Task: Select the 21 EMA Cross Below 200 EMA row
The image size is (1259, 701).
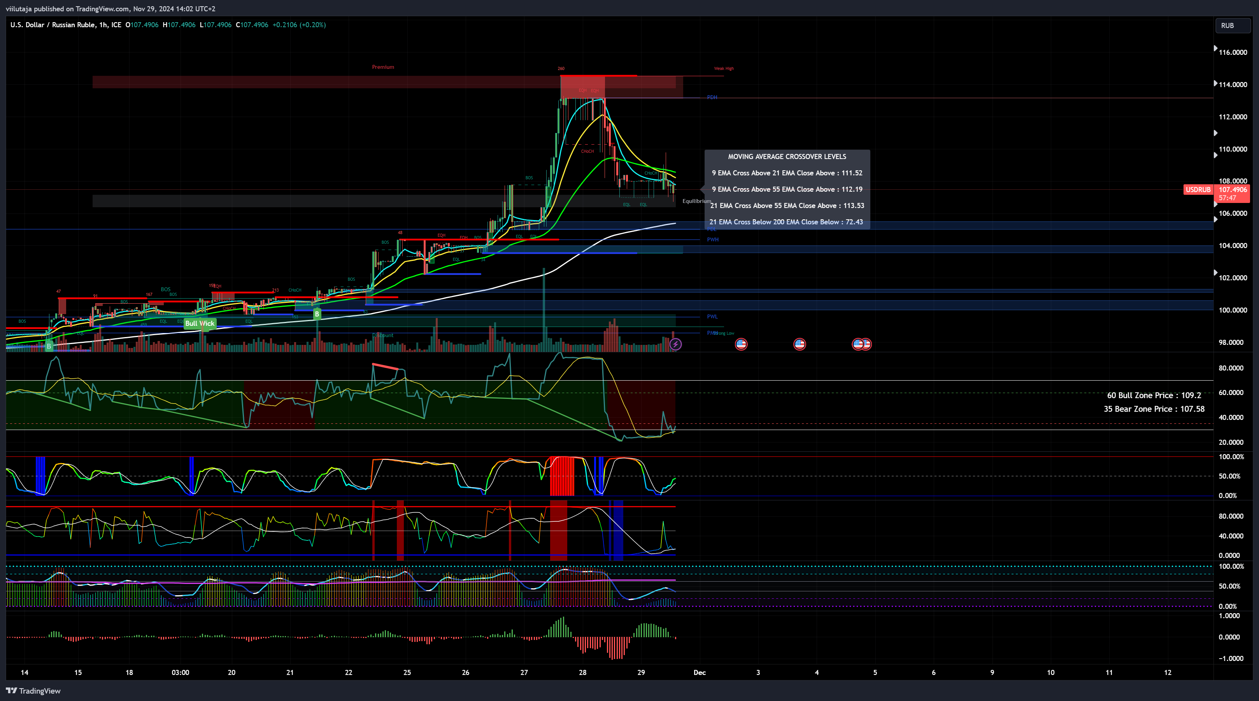Action: tap(787, 222)
